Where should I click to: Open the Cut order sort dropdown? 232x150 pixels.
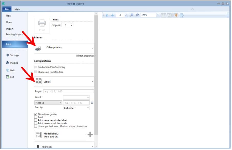click(x=76, y=108)
